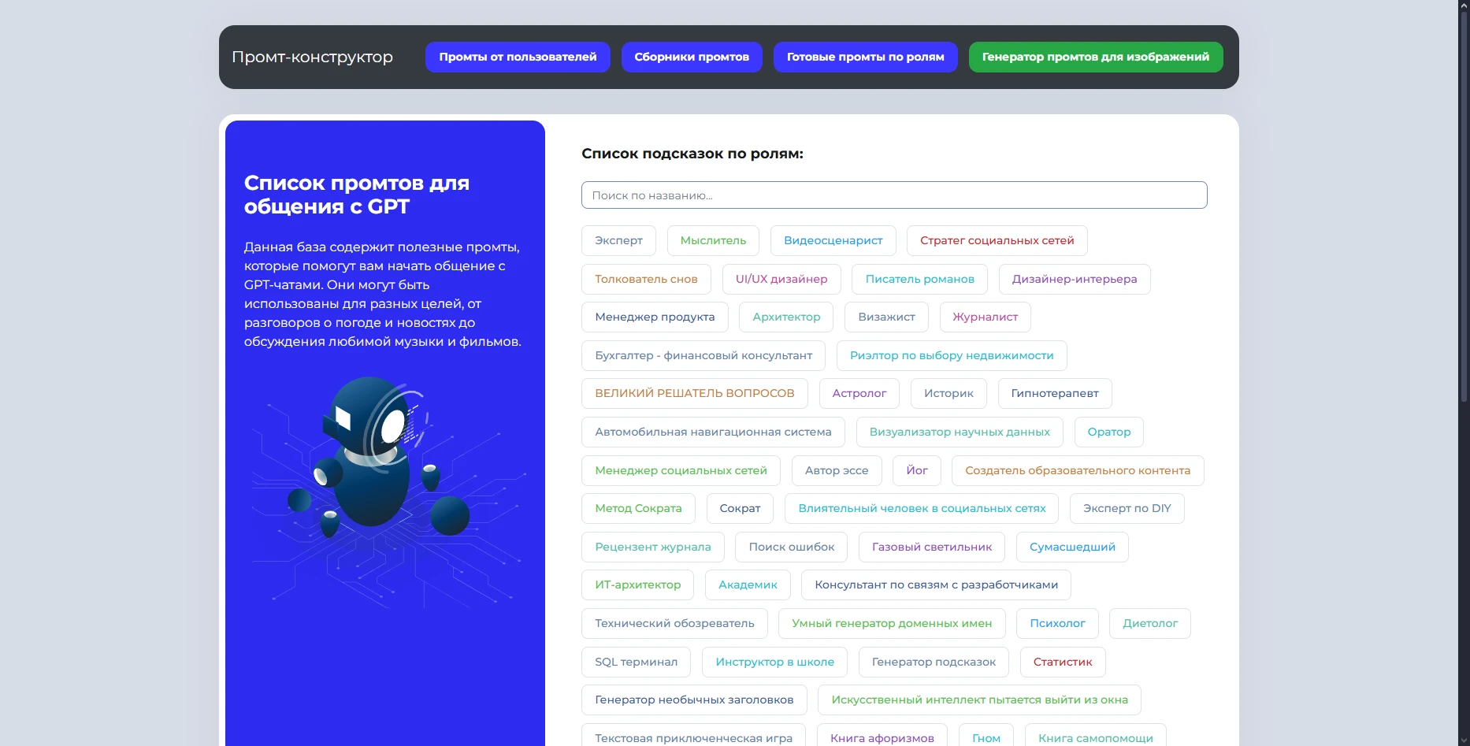Screen dimensions: 1470x746
Task: Open "Искусственный интеллект пытается выйти из окна" prompt
Action: 978,700
